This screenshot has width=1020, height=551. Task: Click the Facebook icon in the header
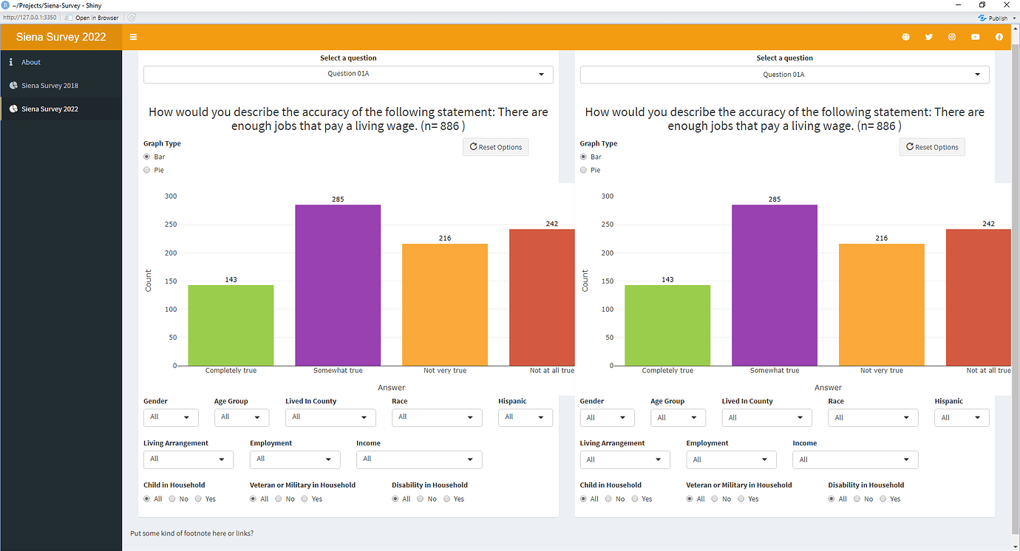(999, 37)
